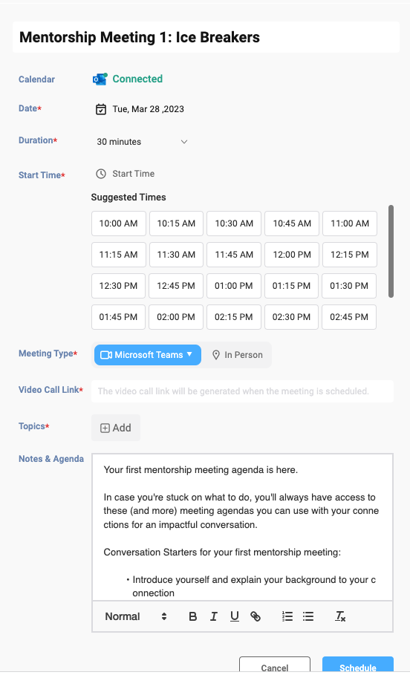Screen dimensions: 410x675
Task: Toggle italic formatting in notes editor
Action: [x=214, y=616]
